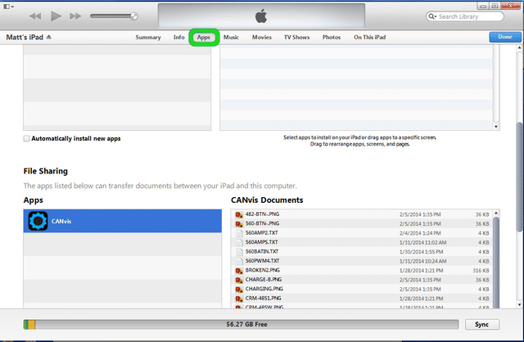Open the Photos tab
The height and width of the screenshot is (342, 524).
(x=331, y=38)
